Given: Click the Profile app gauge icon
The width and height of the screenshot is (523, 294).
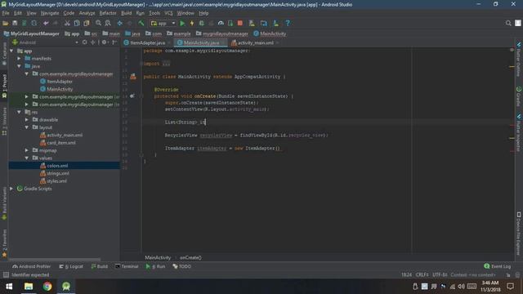Looking at the screenshot, I should [x=221, y=24].
